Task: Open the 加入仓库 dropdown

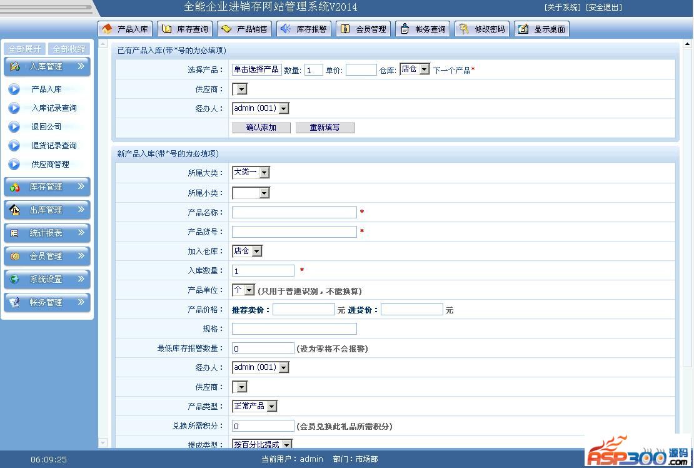Action: pos(248,252)
